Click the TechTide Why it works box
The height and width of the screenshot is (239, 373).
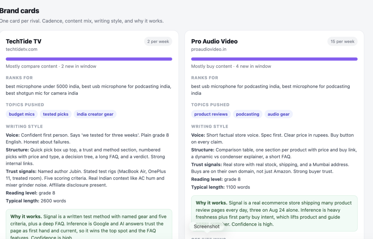tap(89, 224)
